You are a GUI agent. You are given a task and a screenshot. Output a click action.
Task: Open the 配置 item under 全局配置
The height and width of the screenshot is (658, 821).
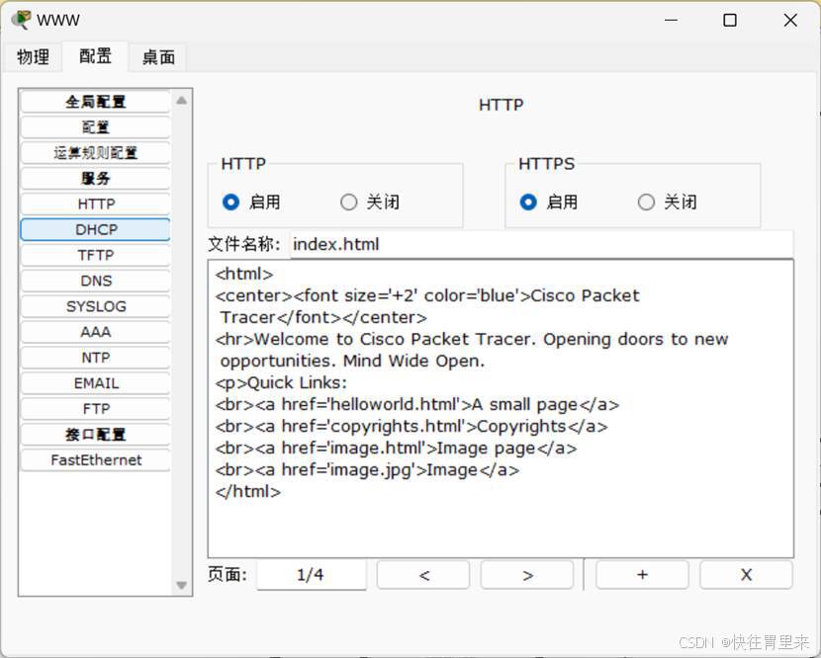96,127
